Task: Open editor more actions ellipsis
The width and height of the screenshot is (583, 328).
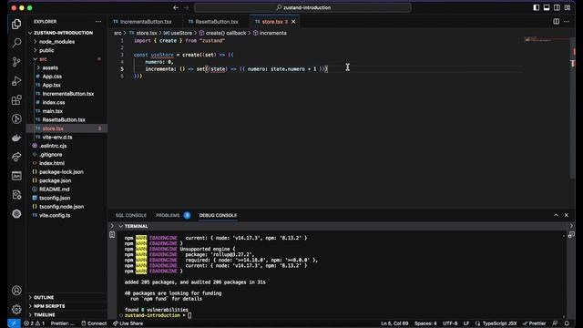Action: (567, 22)
